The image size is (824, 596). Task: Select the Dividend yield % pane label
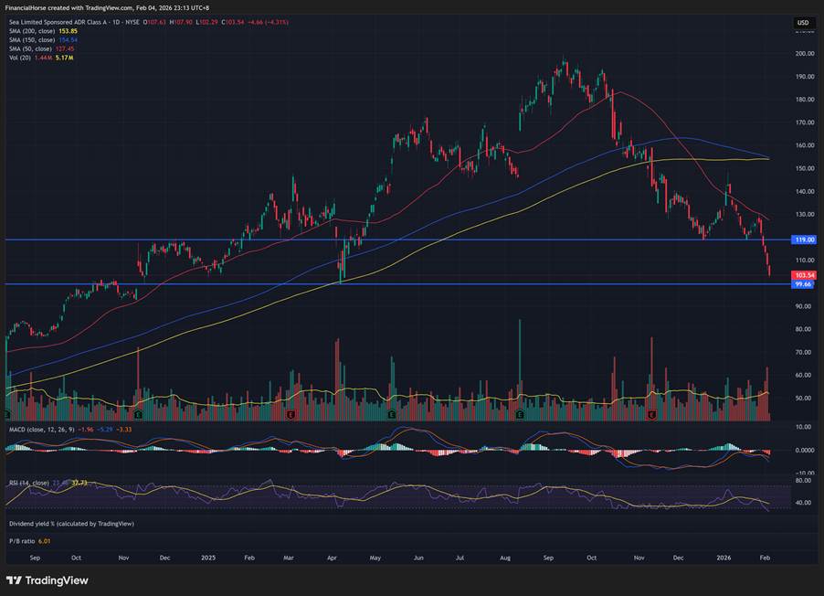coord(71,524)
